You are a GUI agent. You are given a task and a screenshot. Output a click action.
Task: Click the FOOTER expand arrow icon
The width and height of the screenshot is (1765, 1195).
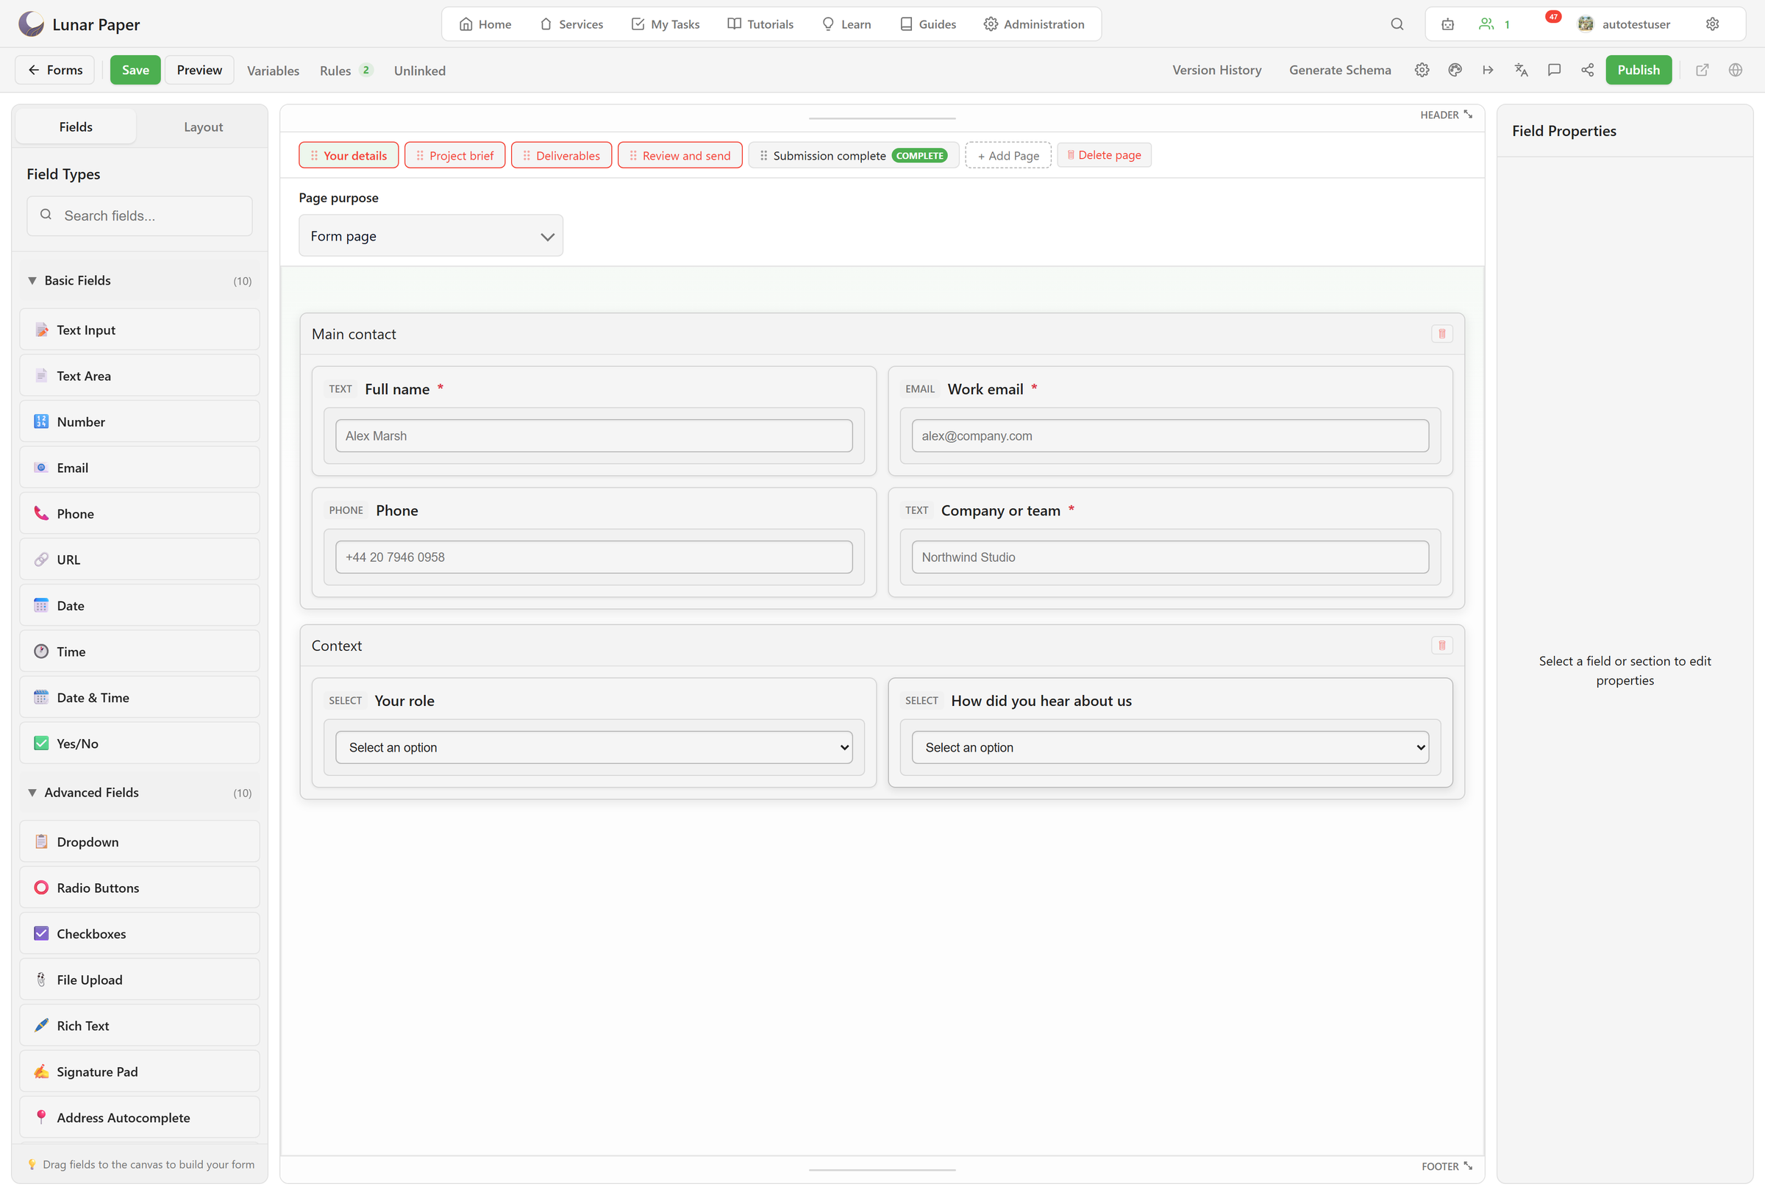point(1468,1166)
